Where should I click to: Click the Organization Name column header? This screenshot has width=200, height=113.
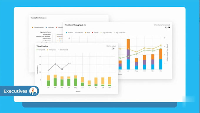45,32
